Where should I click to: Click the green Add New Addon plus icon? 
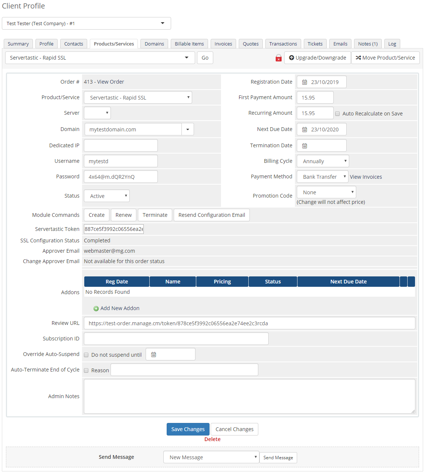(96, 309)
